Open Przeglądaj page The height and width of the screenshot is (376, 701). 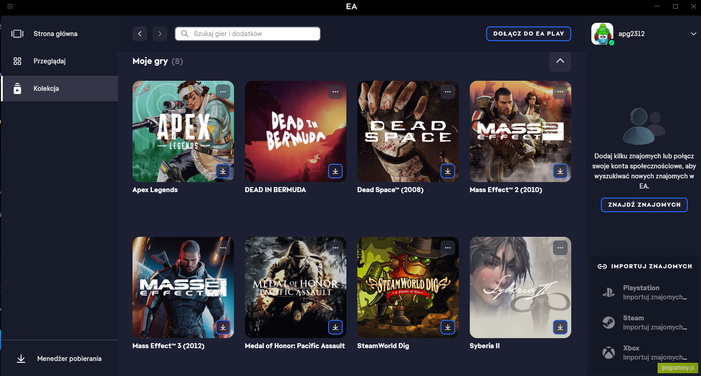[x=59, y=61]
